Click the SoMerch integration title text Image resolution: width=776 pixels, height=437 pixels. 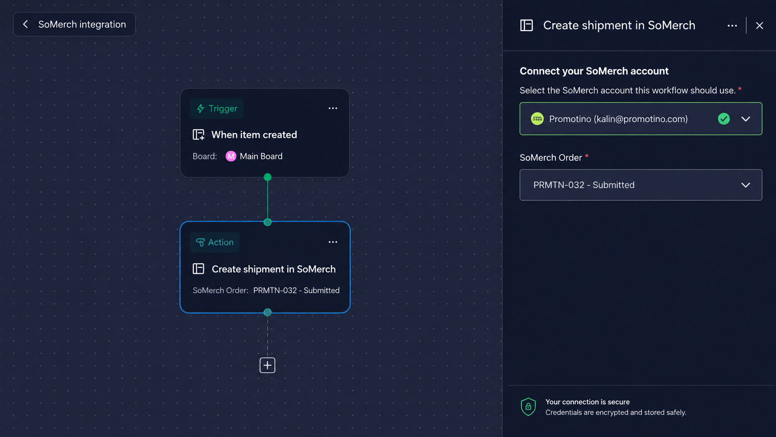point(82,24)
